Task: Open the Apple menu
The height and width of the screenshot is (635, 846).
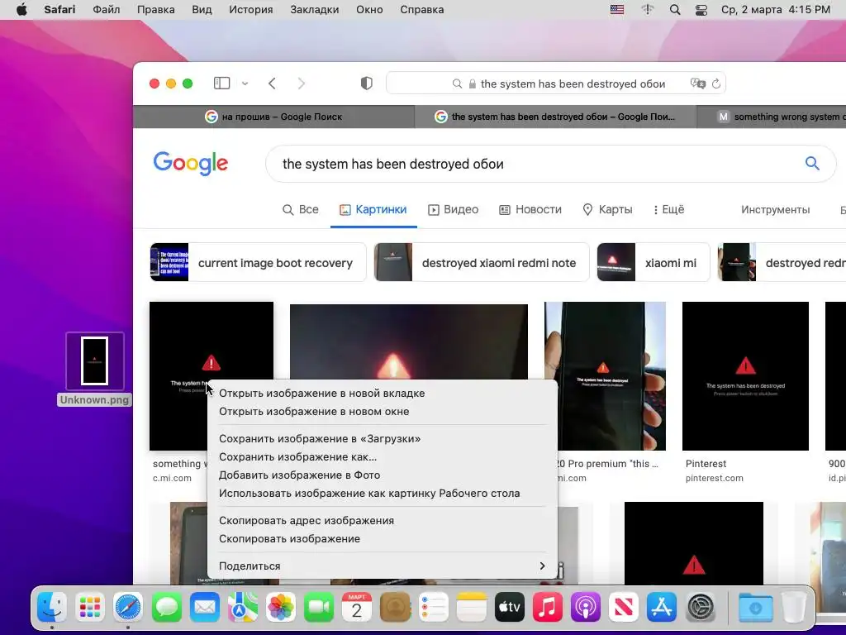Action: coord(21,10)
